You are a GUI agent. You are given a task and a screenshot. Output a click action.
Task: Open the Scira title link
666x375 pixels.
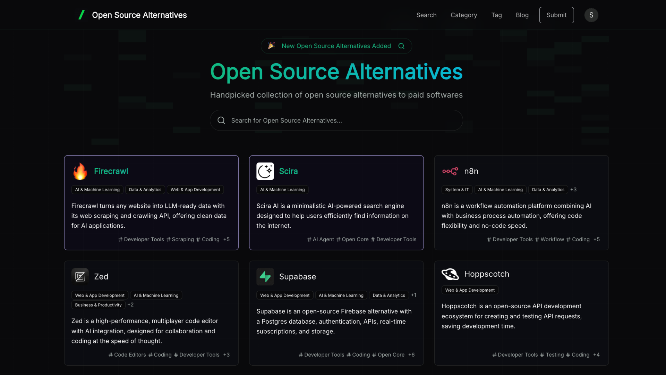coord(288,171)
